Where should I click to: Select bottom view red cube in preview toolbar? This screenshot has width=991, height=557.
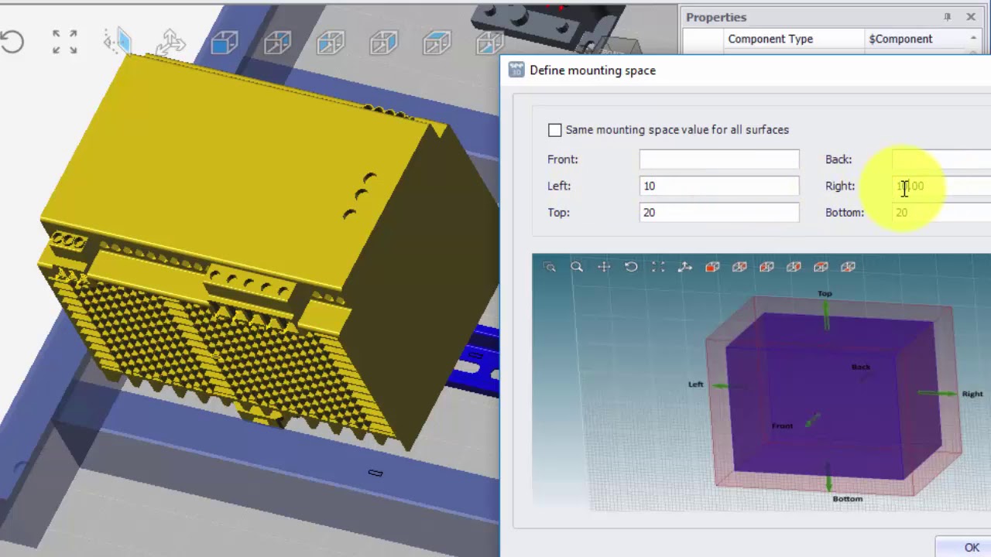[848, 267]
